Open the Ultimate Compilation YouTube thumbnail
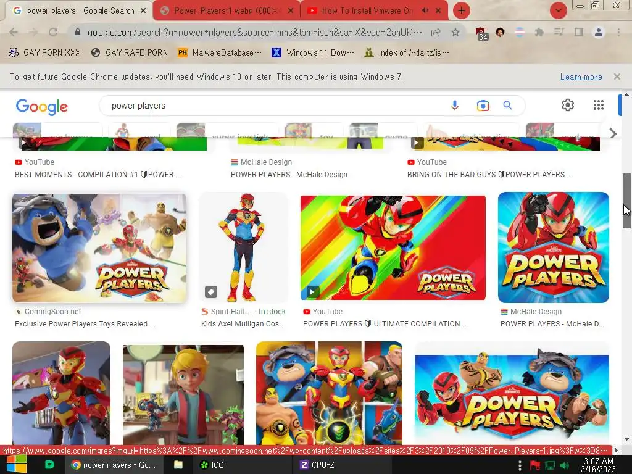This screenshot has width=632, height=474. click(393, 247)
